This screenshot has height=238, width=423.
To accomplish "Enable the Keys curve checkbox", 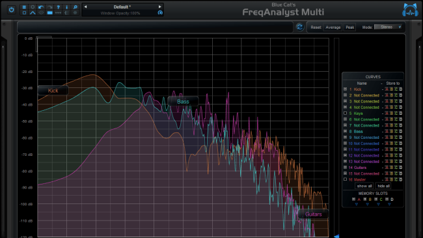I will pos(345,113).
